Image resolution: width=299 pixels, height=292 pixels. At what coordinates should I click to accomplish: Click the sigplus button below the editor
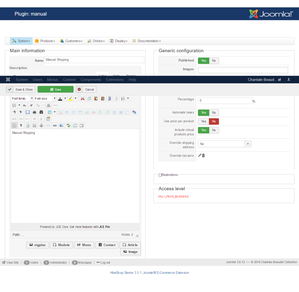pyautogui.click(x=37, y=245)
